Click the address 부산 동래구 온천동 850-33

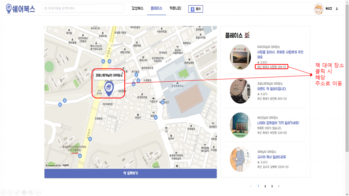(x=272, y=99)
